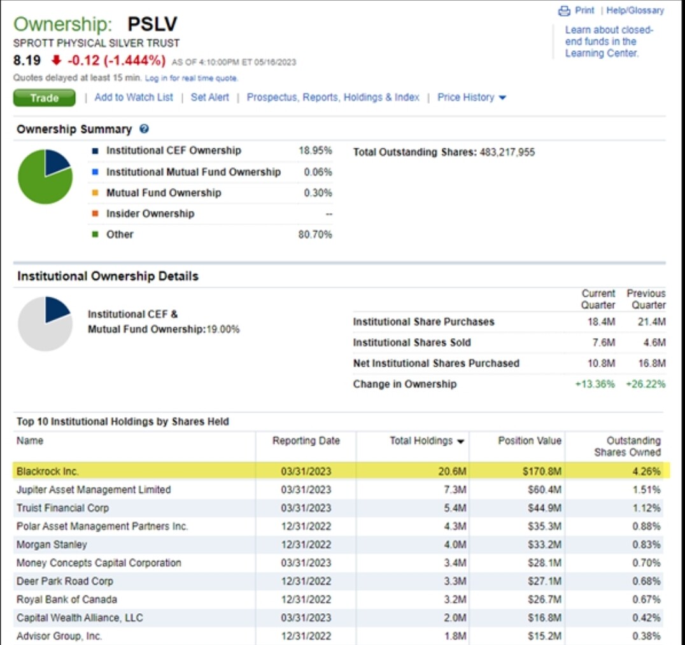Screen dimensions: 685x645
Task: Click Royal Bank of Canada's 12/31/2022 date
Action: point(306,600)
